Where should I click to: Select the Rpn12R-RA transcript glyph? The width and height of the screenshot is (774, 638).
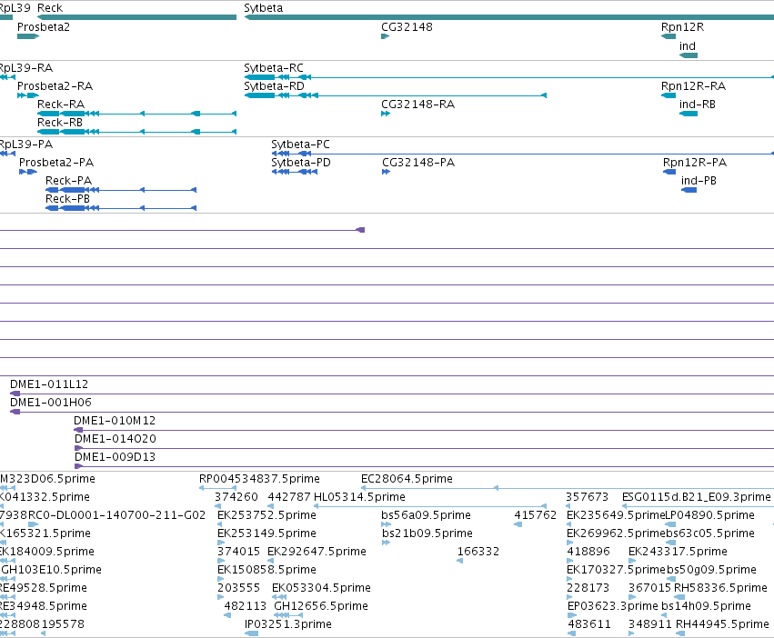[x=668, y=95]
